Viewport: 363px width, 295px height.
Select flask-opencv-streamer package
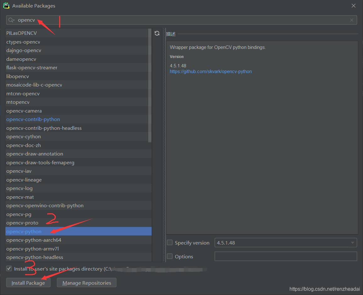click(79, 68)
